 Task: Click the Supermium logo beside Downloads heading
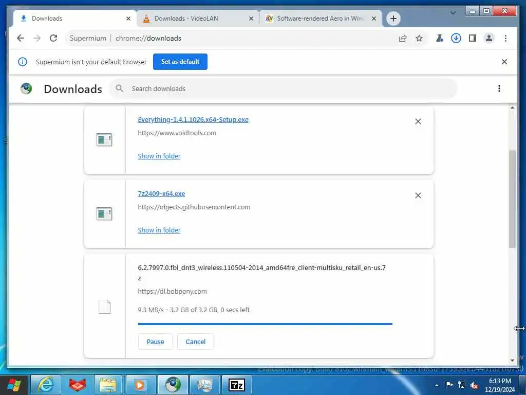coord(26,88)
